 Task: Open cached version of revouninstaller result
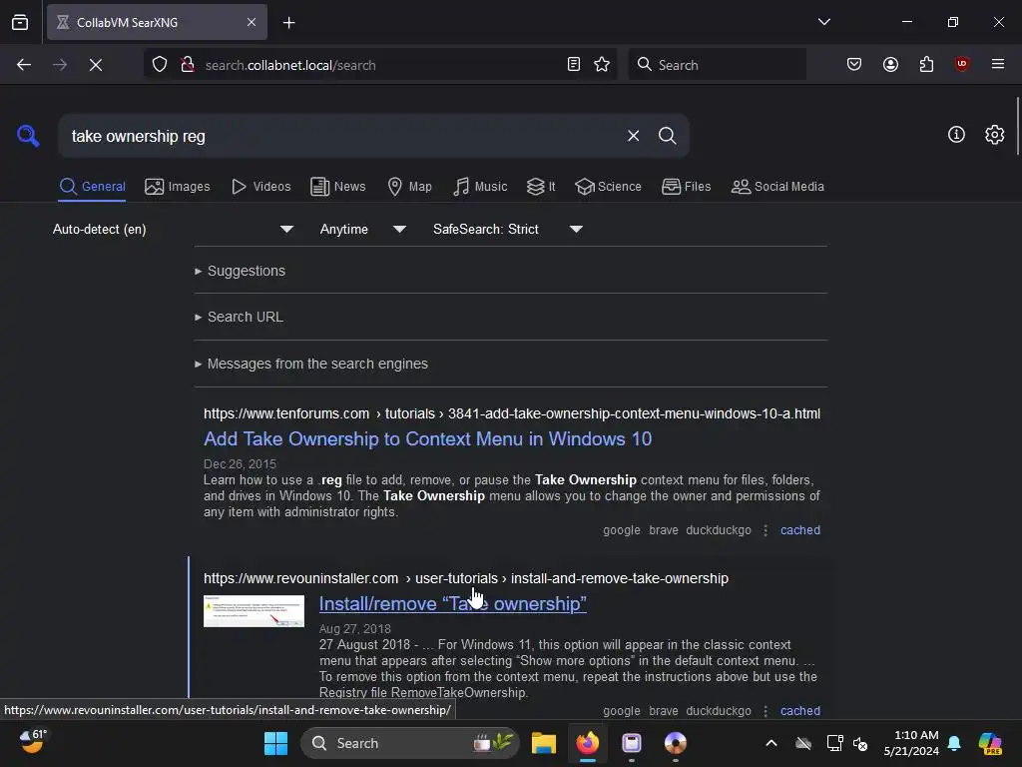click(799, 711)
